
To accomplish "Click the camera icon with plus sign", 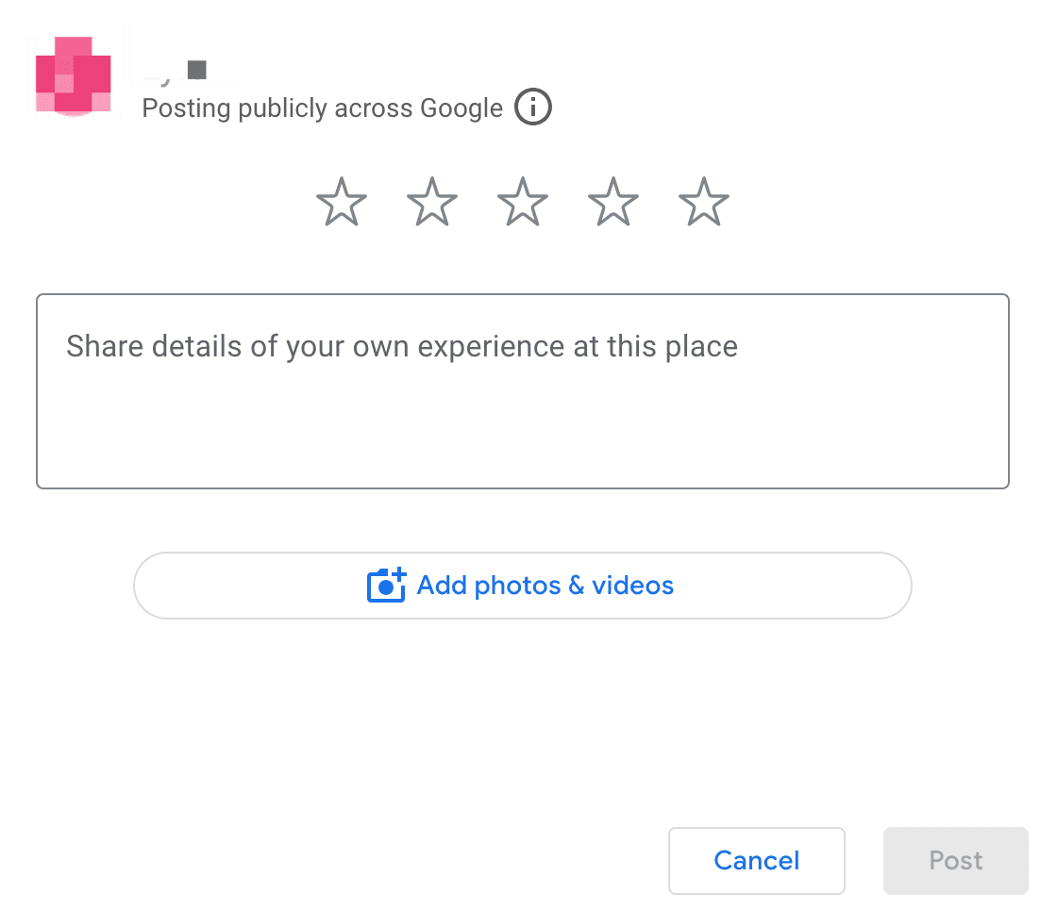I will (x=386, y=586).
